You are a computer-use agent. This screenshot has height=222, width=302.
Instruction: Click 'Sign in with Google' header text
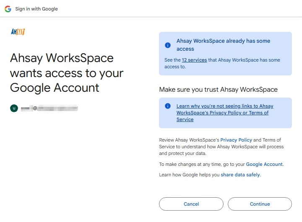[36, 9]
